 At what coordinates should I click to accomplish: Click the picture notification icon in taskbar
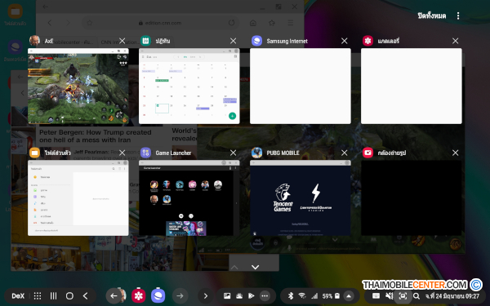point(227,295)
